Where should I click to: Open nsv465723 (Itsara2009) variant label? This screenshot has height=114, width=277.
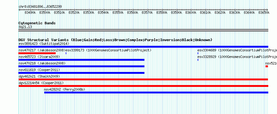click(x=39, y=57)
